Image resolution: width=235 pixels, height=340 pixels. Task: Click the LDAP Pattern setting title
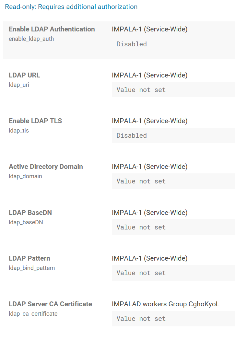(29, 258)
